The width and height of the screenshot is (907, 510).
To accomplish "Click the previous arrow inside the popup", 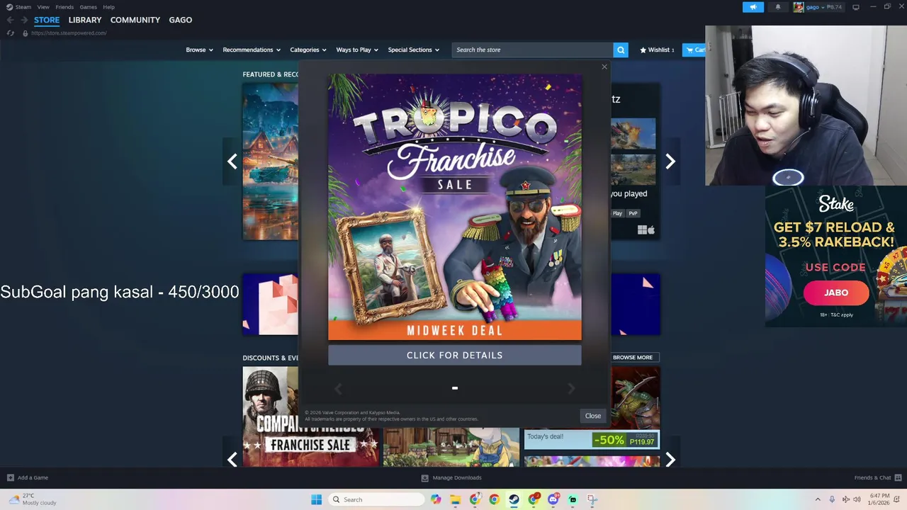I will point(338,388).
